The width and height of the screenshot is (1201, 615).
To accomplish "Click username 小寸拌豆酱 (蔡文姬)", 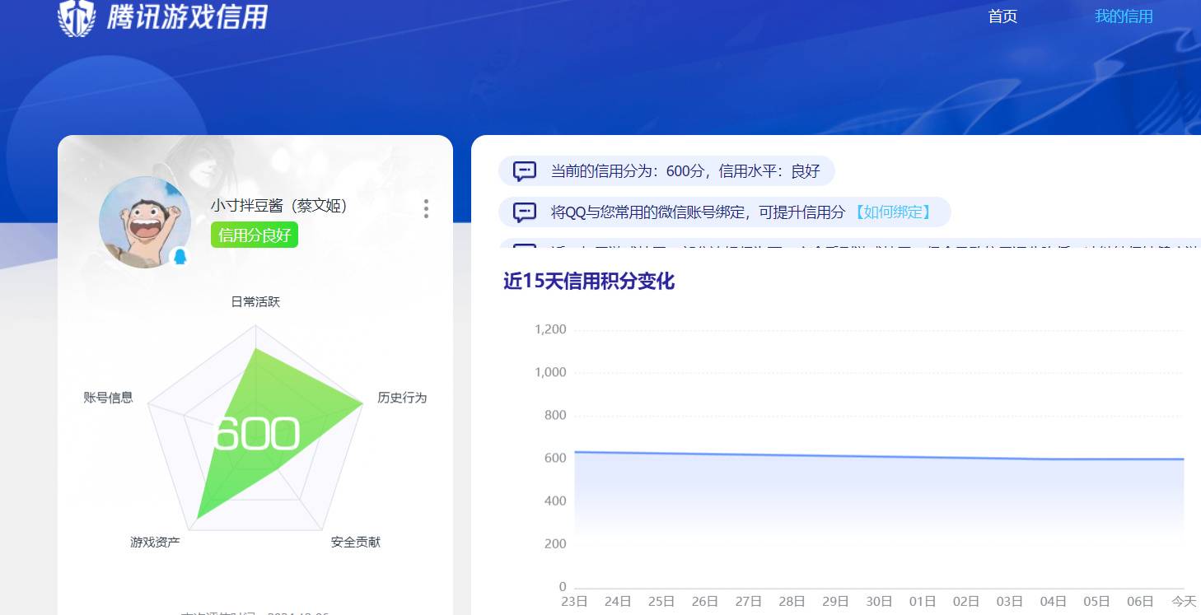I will pos(278,206).
